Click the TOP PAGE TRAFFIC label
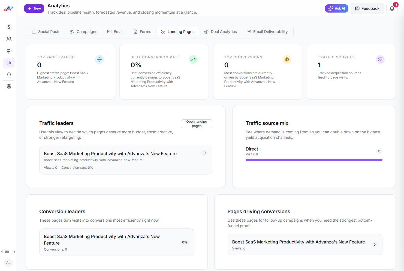 click(x=56, y=57)
